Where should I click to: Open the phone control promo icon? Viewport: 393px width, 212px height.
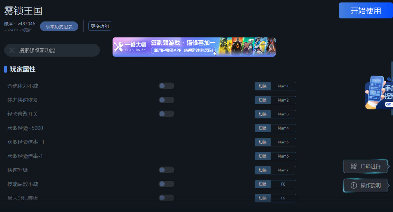pos(379,92)
